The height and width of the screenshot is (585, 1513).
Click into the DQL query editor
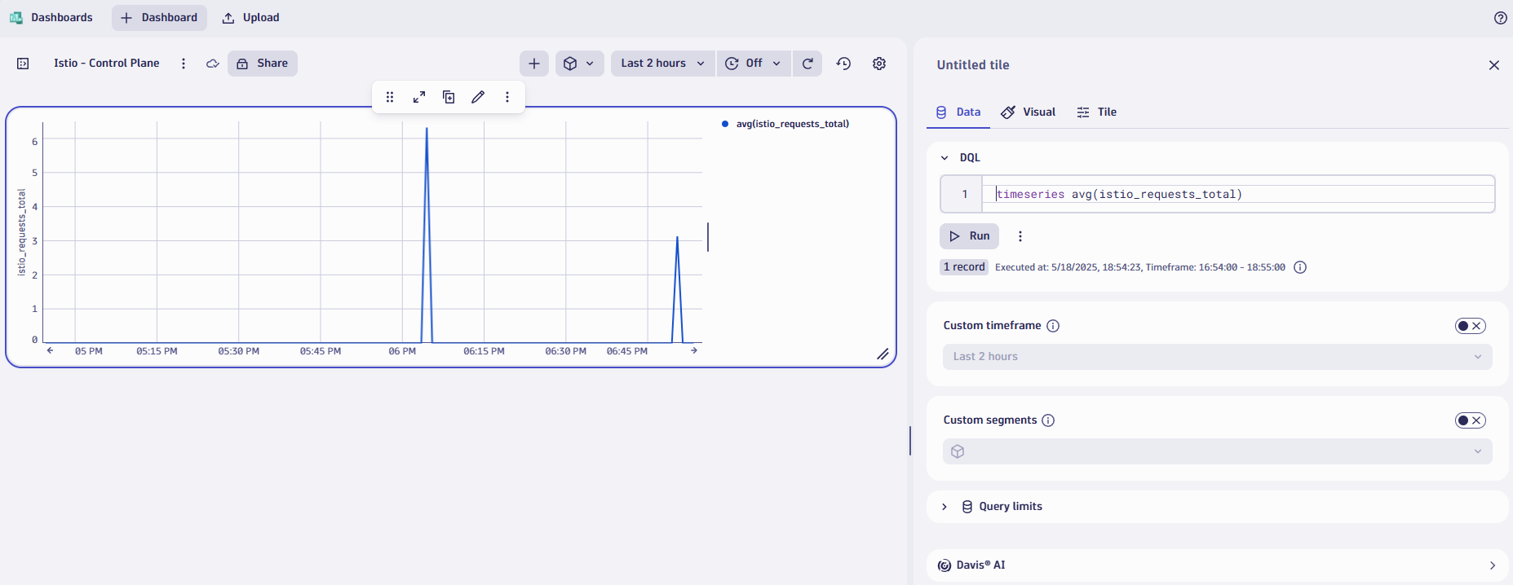(x=1238, y=194)
